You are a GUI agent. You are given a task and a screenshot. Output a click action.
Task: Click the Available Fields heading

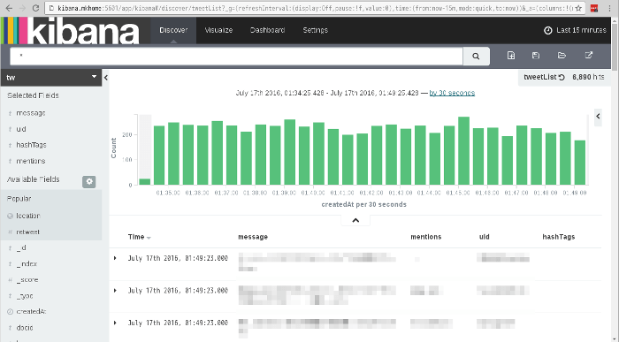[34, 179]
